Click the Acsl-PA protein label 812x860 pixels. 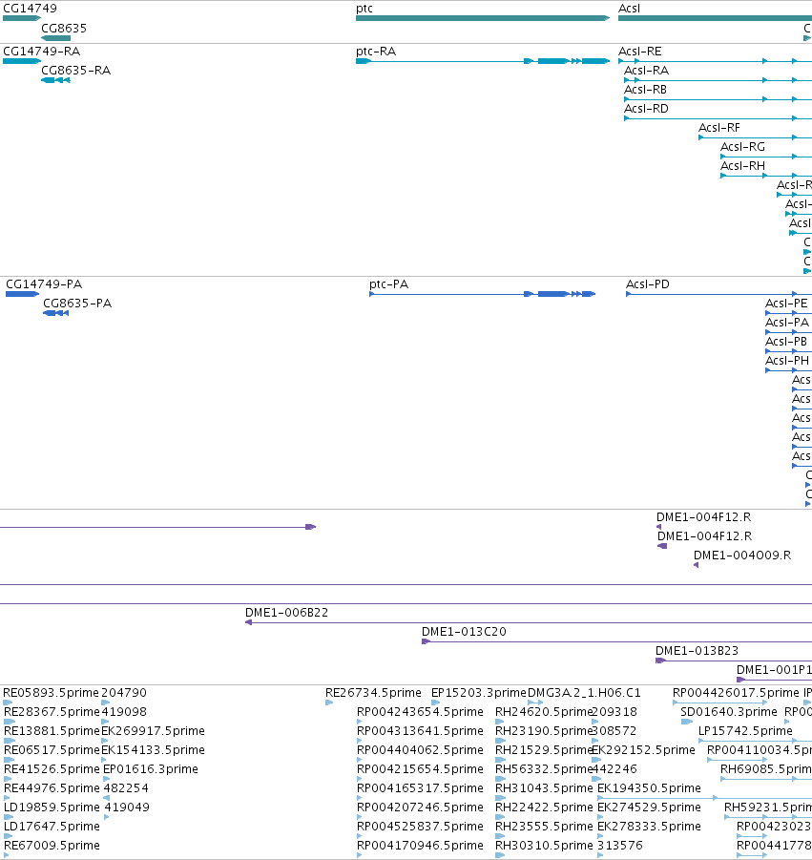[787, 323]
